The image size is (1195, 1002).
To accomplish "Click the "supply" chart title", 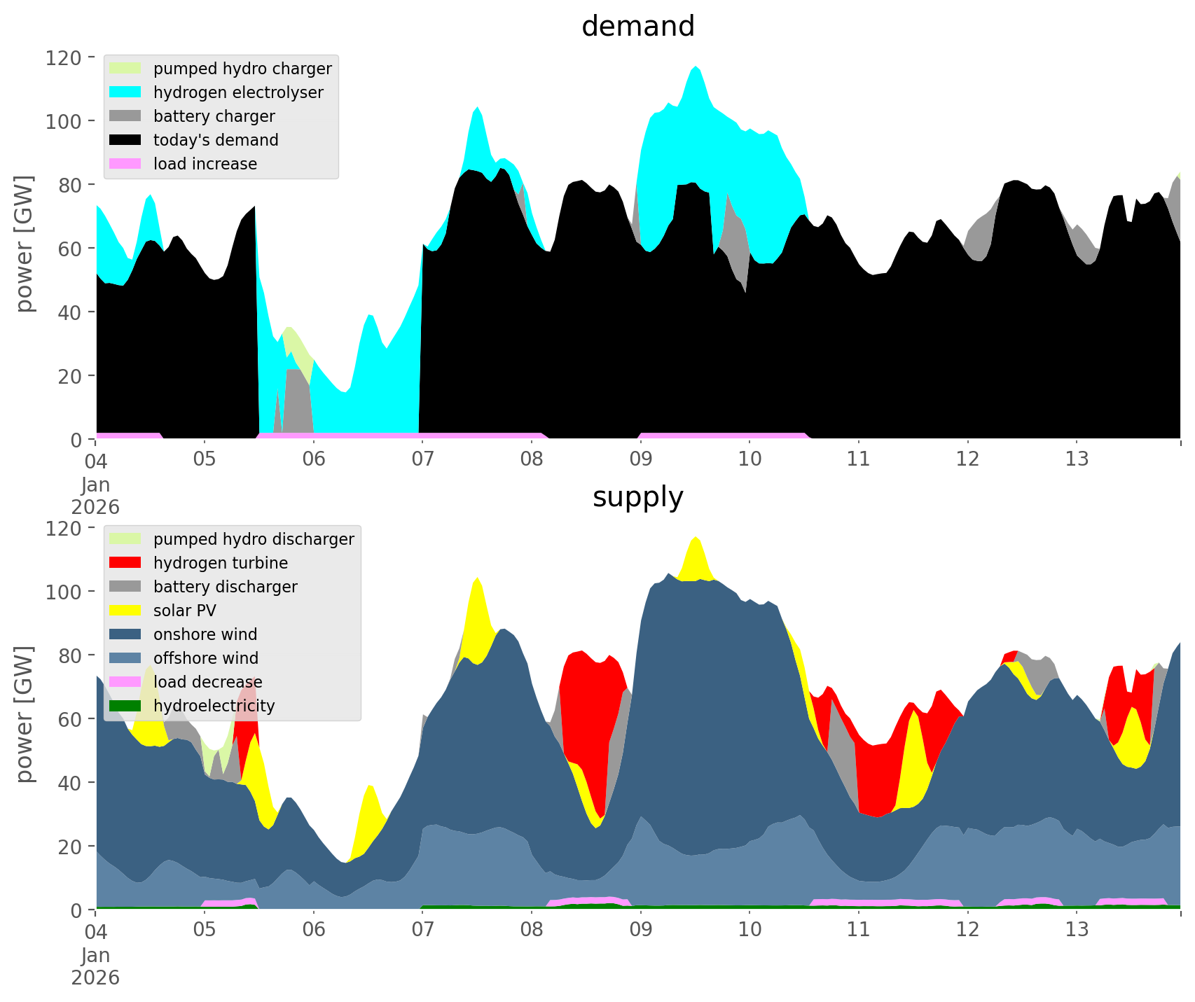I will (x=637, y=497).
